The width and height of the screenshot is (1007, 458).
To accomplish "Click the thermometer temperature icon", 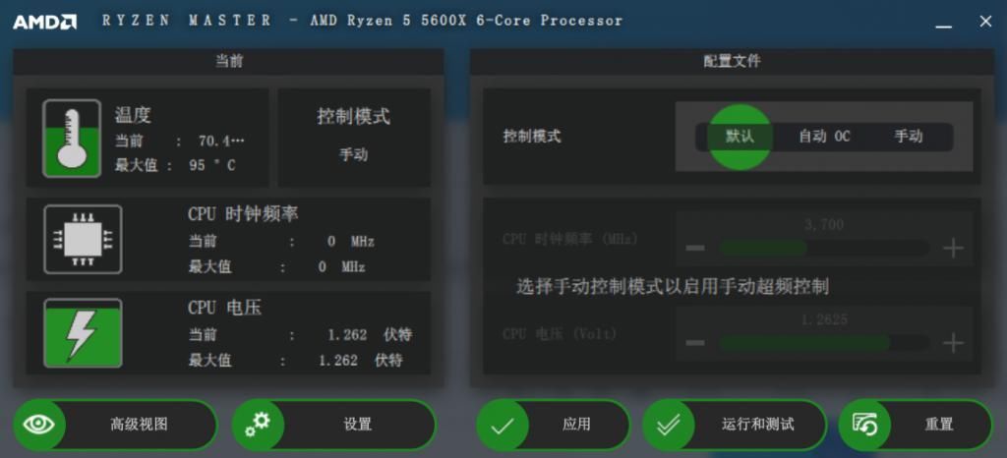I will (72, 138).
